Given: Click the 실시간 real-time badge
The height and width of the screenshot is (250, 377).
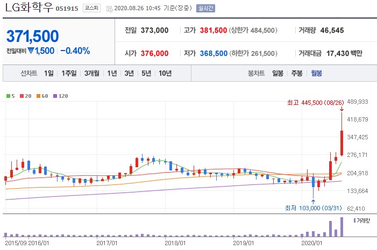Looking at the screenshot, I should [205, 9].
